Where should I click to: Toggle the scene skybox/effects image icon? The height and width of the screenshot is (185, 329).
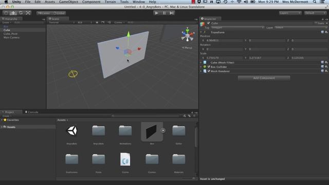tap(103, 23)
